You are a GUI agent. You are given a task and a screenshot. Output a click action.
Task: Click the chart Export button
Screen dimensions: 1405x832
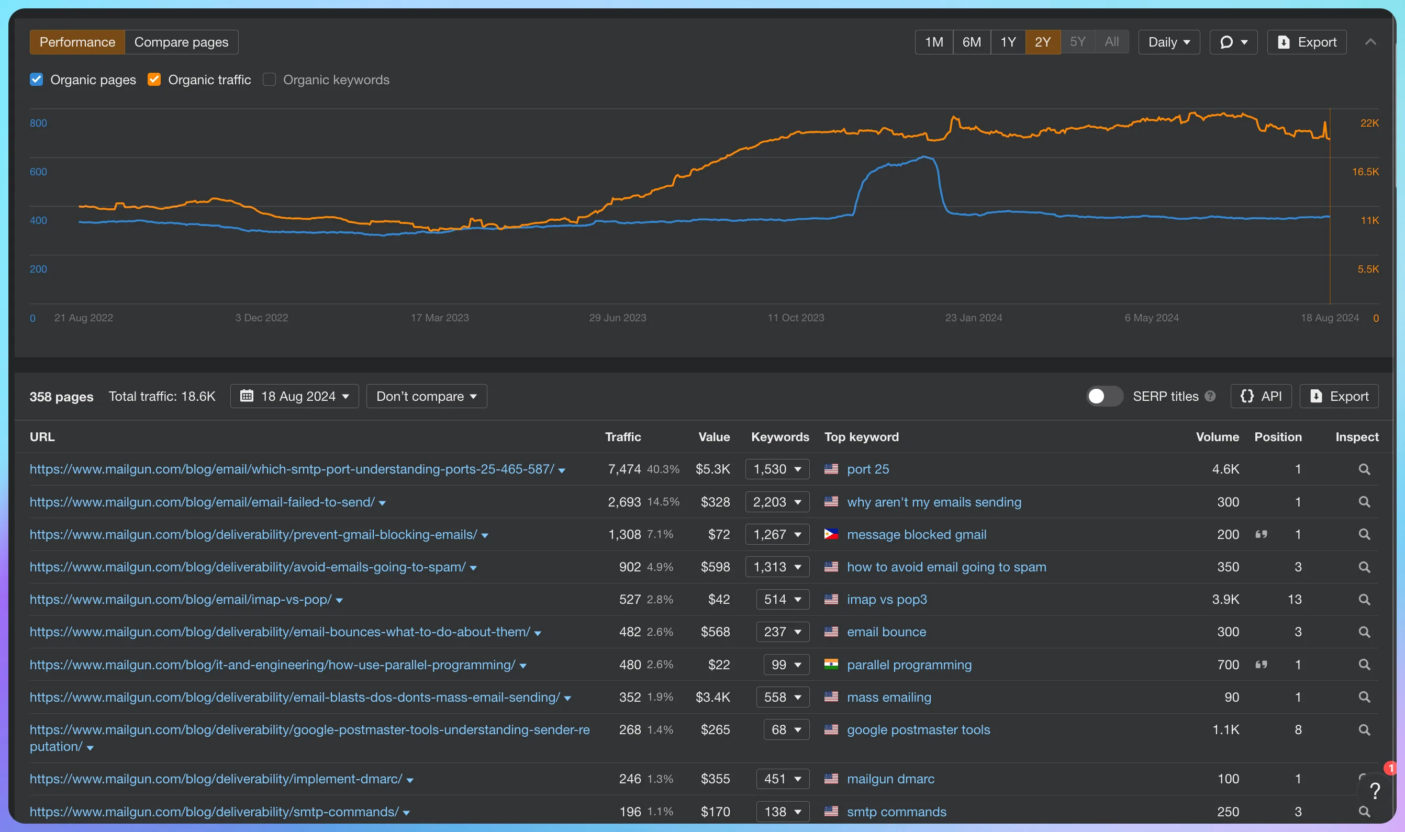point(1306,42)
